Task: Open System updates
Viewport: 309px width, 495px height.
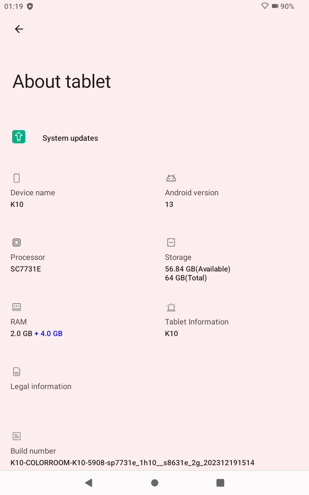Action: 70,138
